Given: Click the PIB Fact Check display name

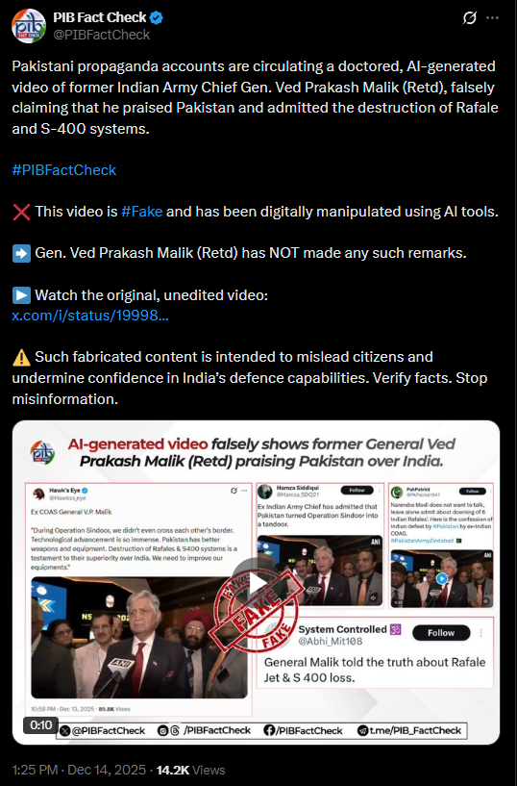Looking at the screenshot, I should pos(100,17).
